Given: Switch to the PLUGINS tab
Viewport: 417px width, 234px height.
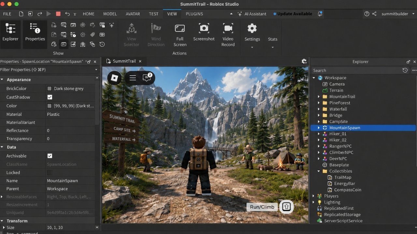Looking at the screenshot, I should [x=194, y=14].
